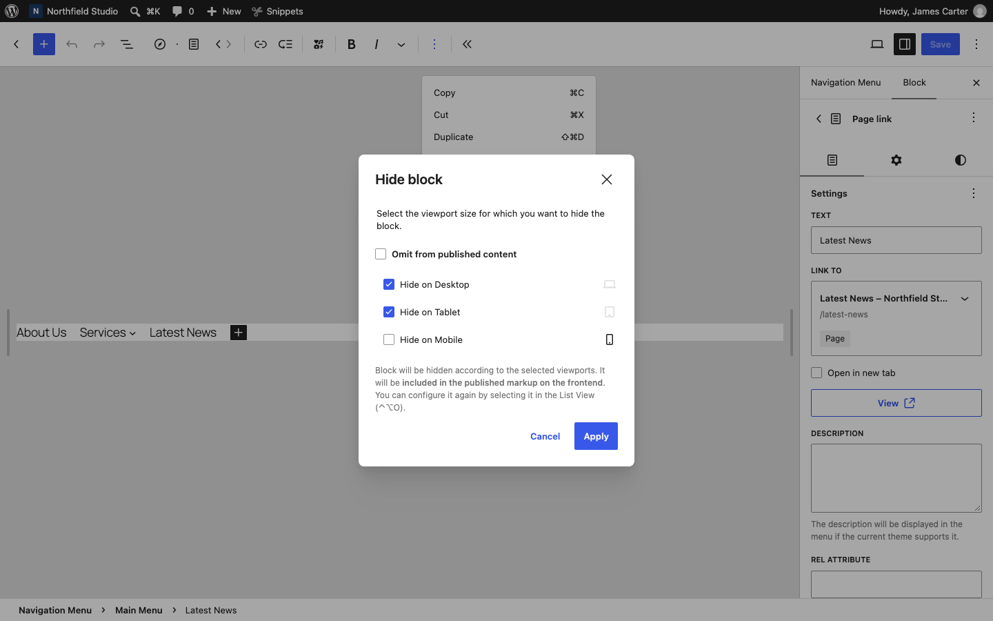Viewport: 993px width, 621px height.
Task: Open Settings panel options three-dot menu
Action: [x=974, y=193]
